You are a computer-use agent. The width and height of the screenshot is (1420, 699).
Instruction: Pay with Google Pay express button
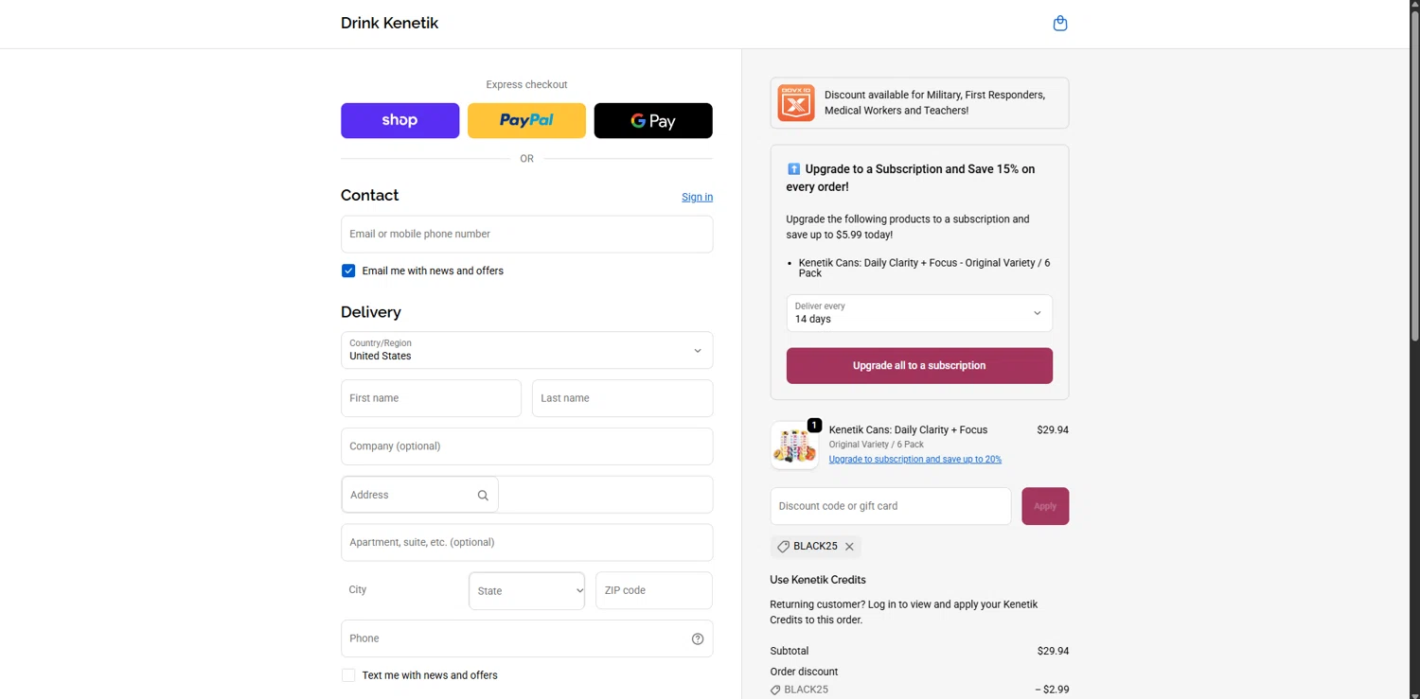click(653, 121)
